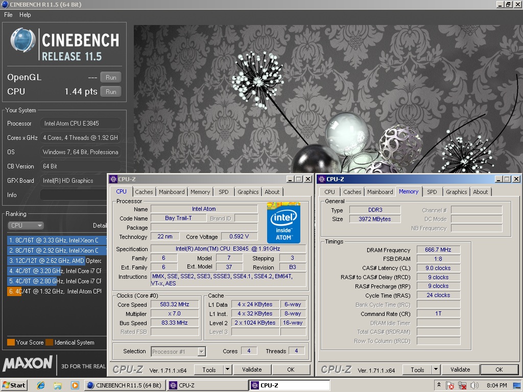Open network status tray icon
523x392 pixels.
462,386
